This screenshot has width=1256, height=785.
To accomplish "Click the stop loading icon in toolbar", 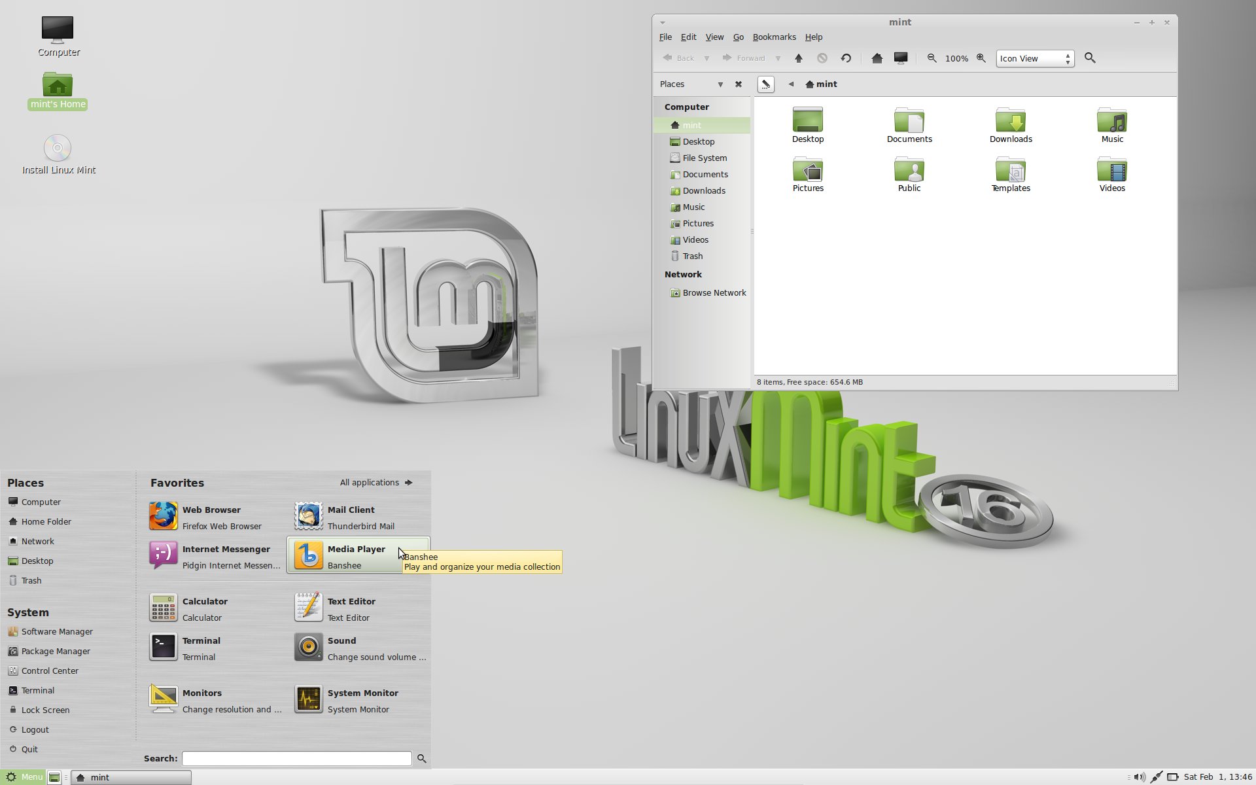I will pos(822,58).
